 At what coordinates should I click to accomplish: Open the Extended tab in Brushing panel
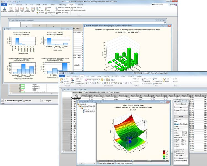pos(183,104)
